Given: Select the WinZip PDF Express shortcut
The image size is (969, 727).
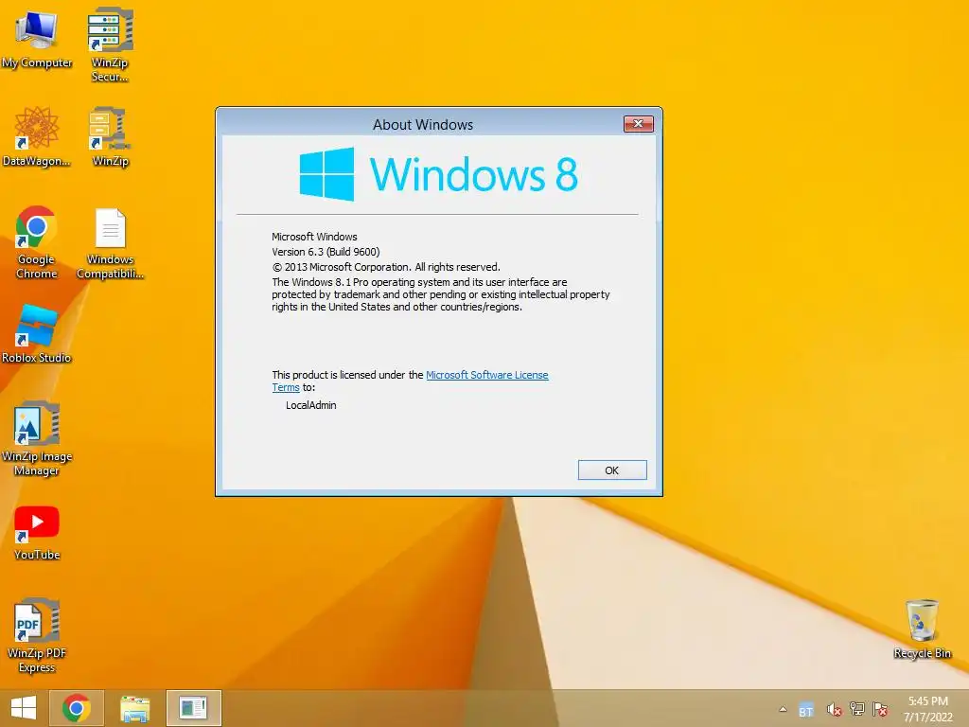Looking at the screenshot, I should click(x=37, y=635).
